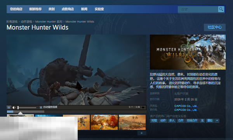233x140 pixels.
Task: Disable the 自动播放视频 autoplay option
Action: click(41, 107)
